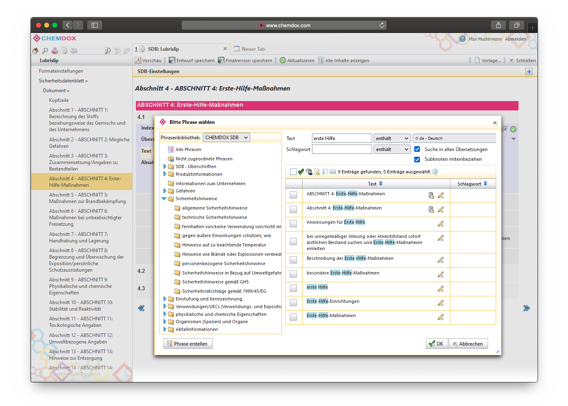Screen dimensions: 568x406
Task: Select 'Alle Phrasen' in the phrase tree
Action: [188, 149]
